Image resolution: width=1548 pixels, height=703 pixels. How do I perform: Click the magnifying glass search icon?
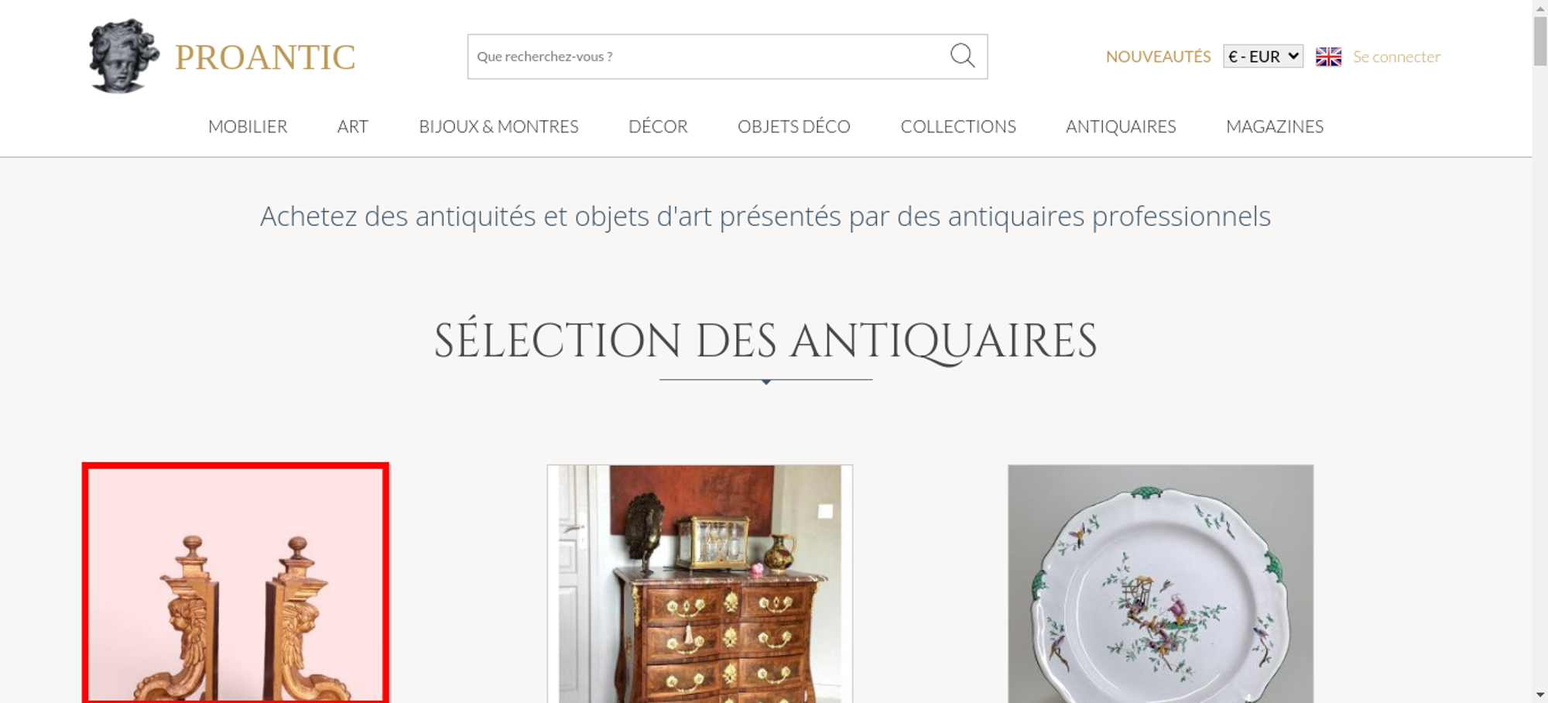click(962, 56)
